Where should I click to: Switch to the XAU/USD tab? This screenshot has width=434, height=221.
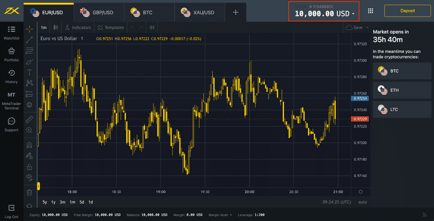(x=198, y=12)
